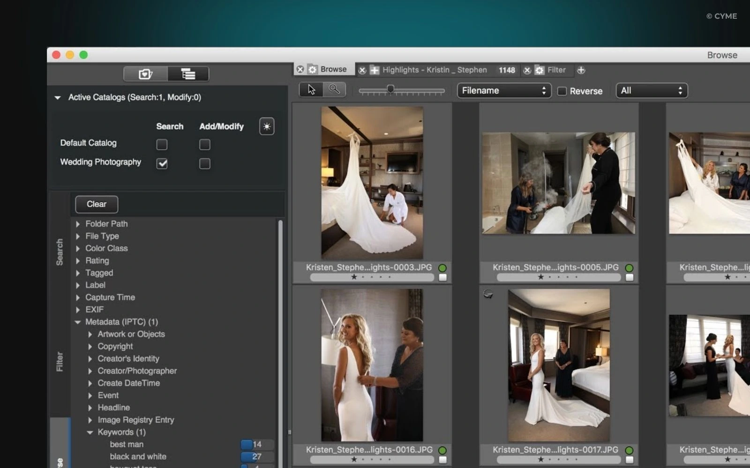Screen dimensions: 750x468
Task: Select the magnifier zoom tool
Action: (334, 89)
